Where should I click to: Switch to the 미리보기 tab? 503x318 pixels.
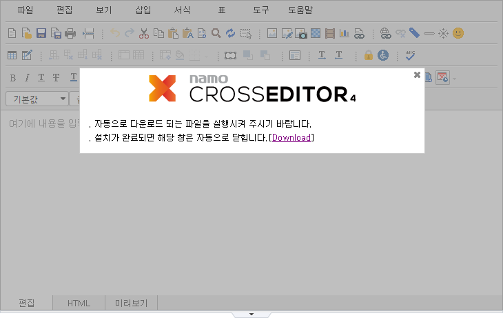pyautogui.click(x=131, y=303)
